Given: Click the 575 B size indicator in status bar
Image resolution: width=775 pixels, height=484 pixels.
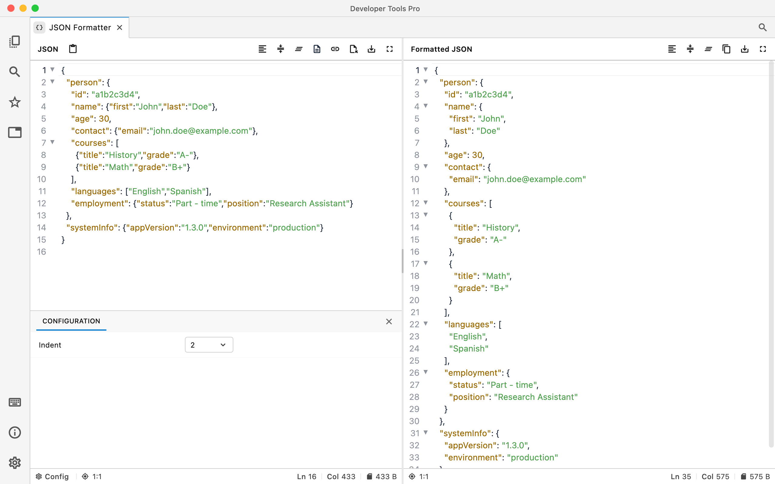Looking at the screenshot, I should (755, 476).
